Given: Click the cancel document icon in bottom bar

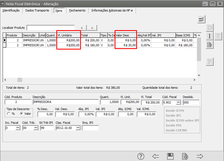Looking at the screenshot, I should pyautogui.click(x=185, y=156).
